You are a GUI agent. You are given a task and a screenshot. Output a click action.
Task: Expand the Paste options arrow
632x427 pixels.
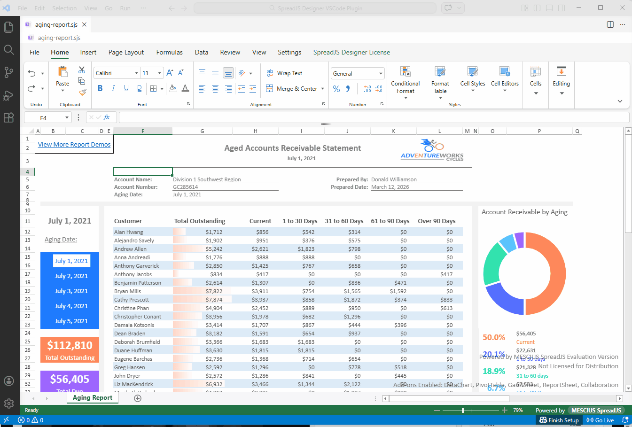point(62,91)
